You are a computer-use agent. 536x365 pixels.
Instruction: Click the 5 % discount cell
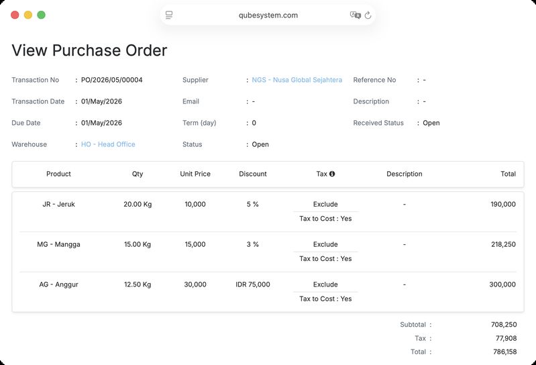(253, 204)
